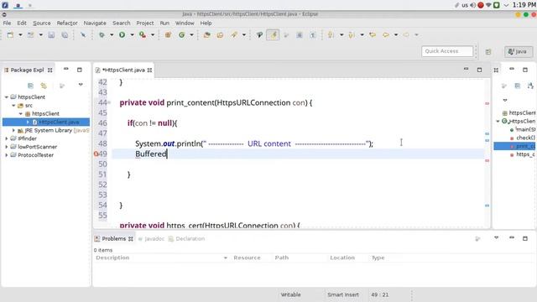Click the Save All toolbar icon

point(65,35)
